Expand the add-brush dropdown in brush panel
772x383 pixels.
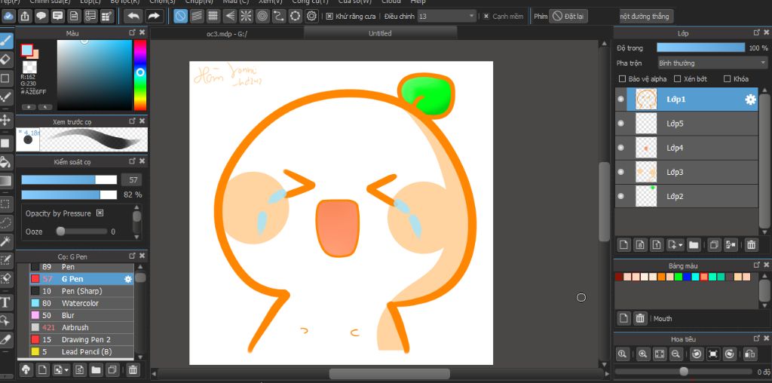[x=66, y=369]
